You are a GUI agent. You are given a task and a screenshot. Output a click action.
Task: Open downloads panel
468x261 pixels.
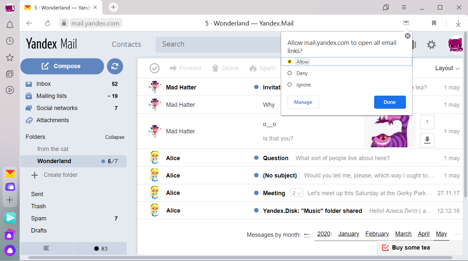[458, 23]
